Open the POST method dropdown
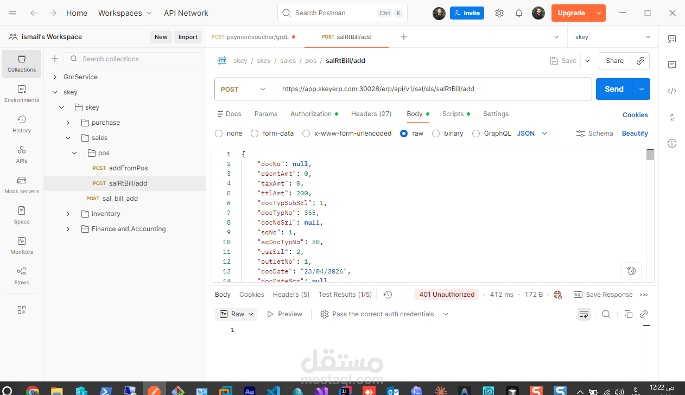 click(x=244, y=89)
